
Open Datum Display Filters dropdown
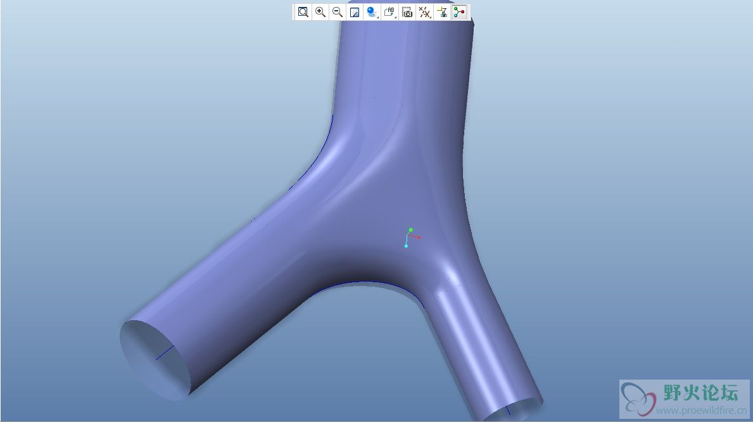point(424,12)
